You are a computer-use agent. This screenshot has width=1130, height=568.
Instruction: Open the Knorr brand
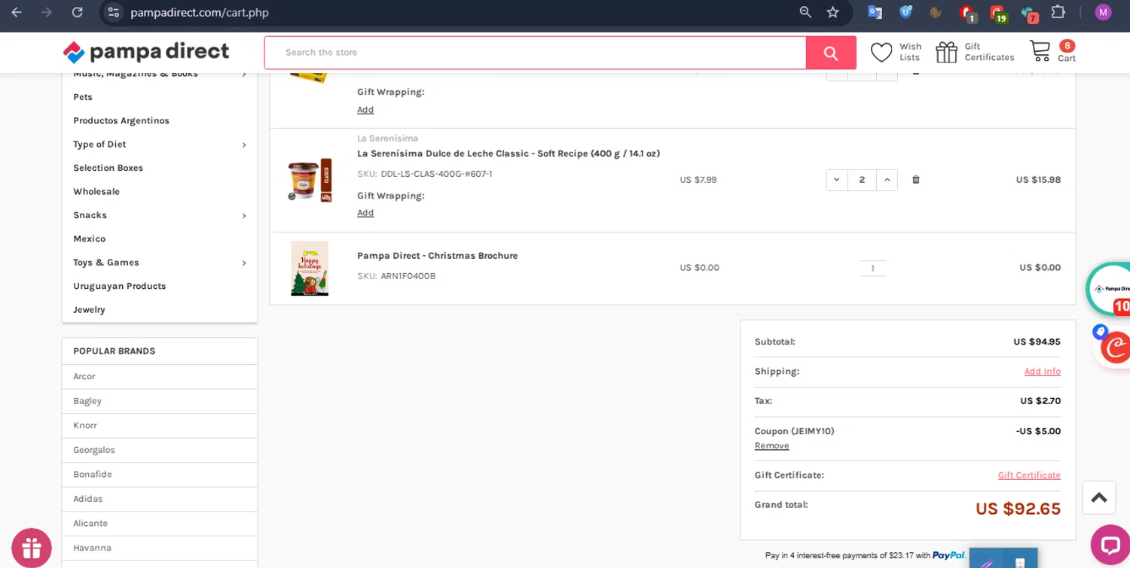tap(85, 425)
